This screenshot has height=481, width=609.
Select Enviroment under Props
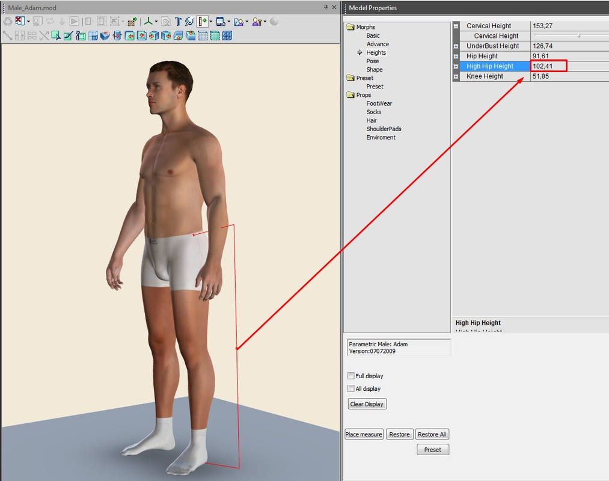[381, 138]
